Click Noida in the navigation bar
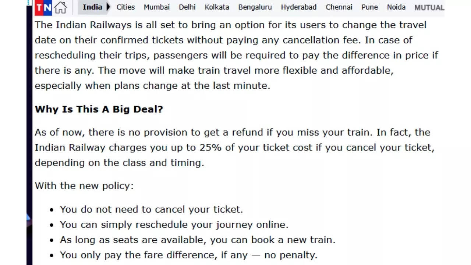Viewport: 471px width, 265px height. tap(396, 7)
